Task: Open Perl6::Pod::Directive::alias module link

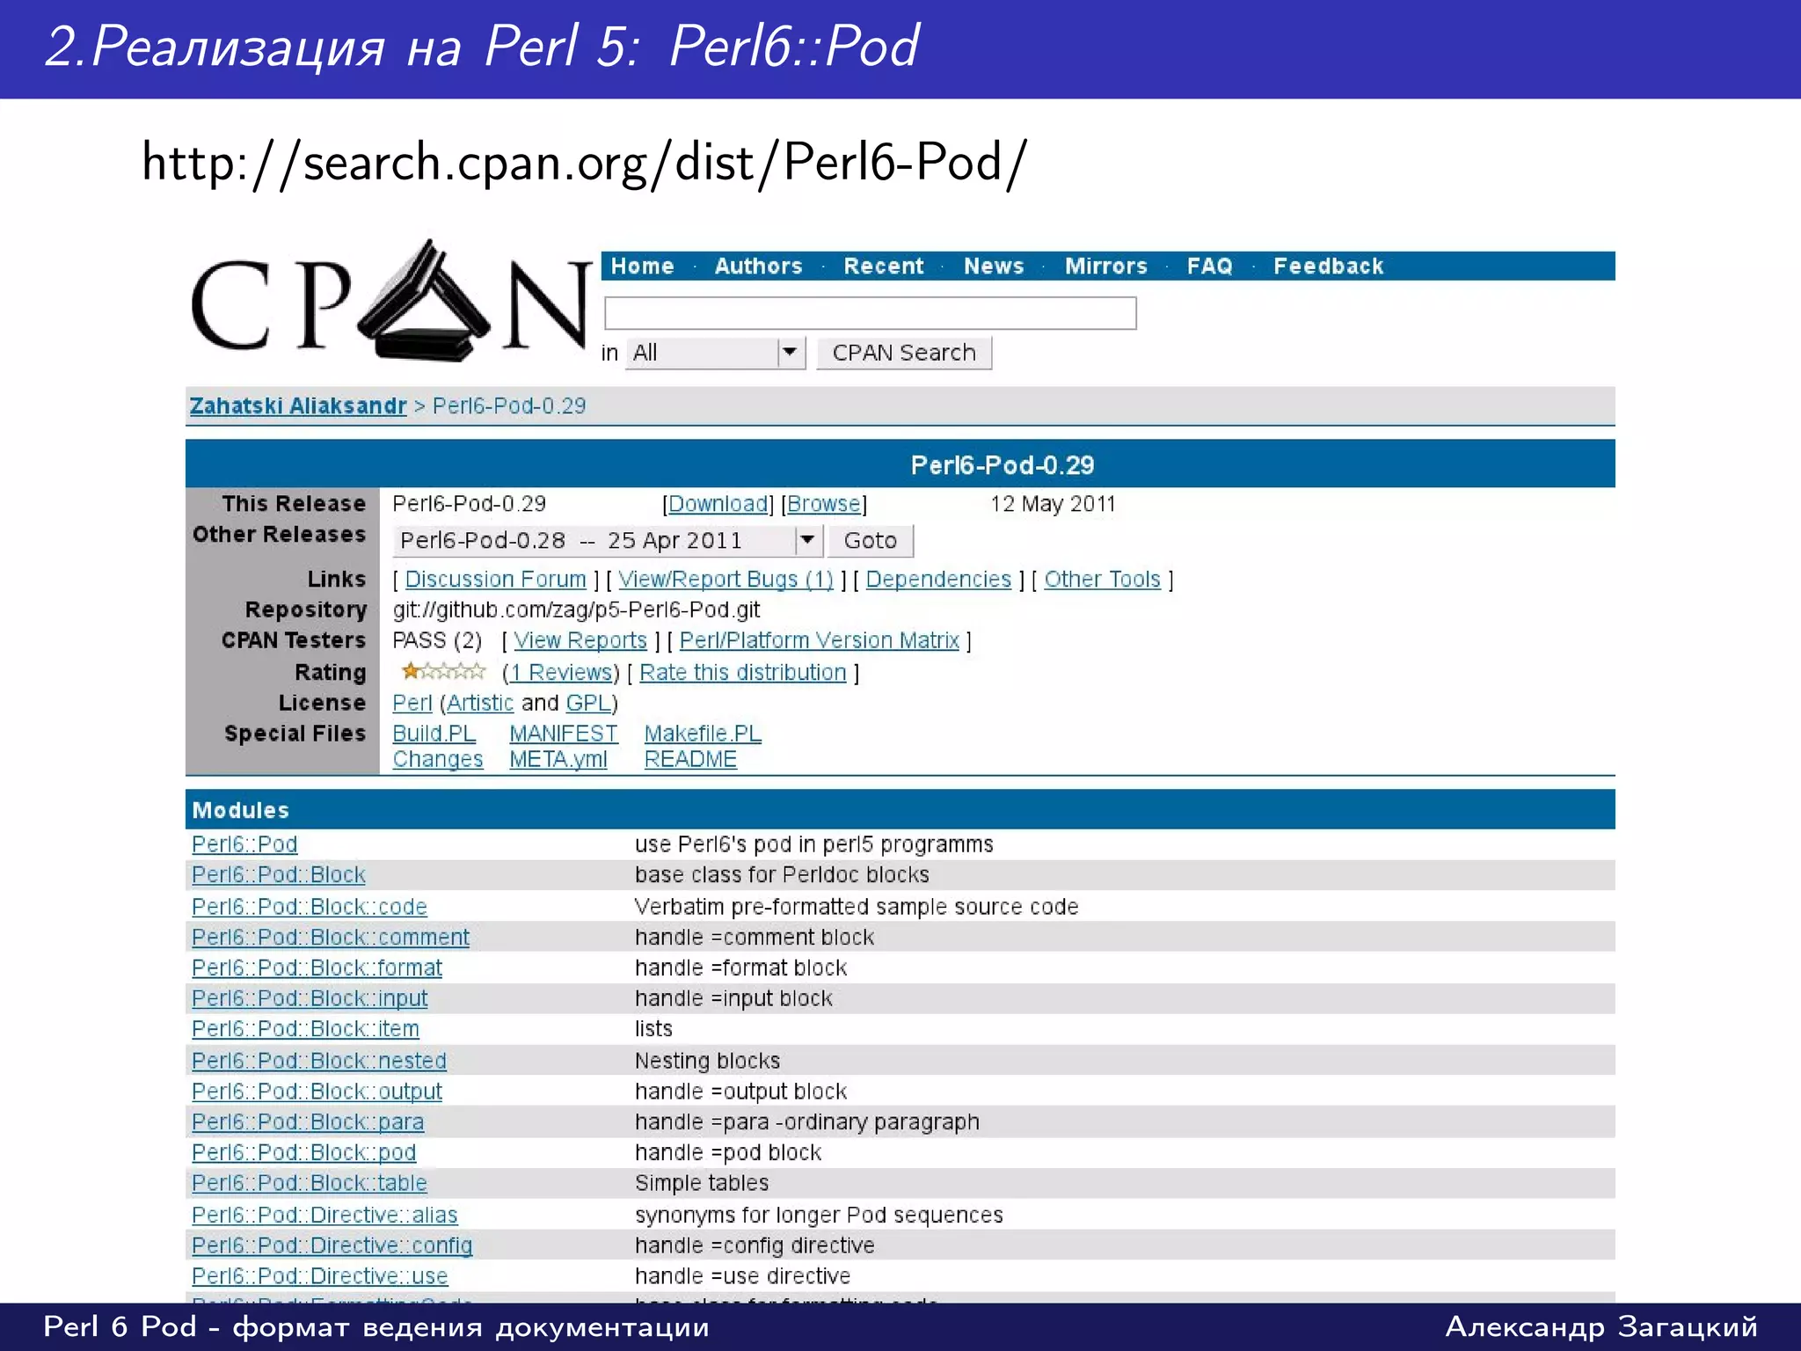Action: point(324,1216)
